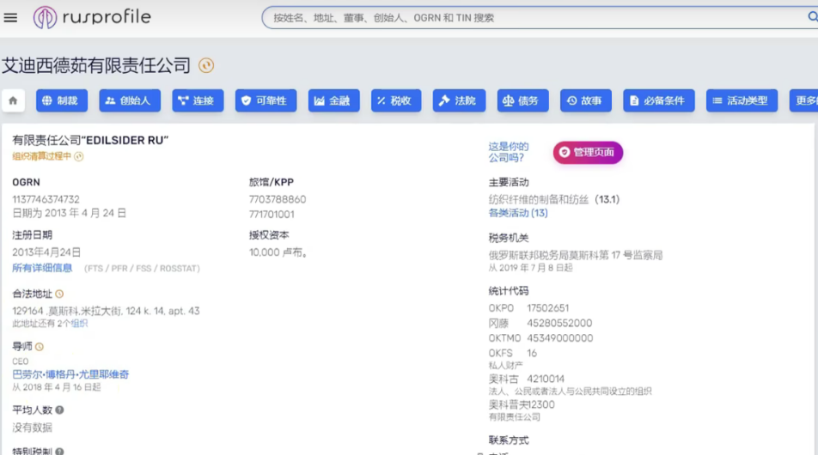Select OKPO value 17502651
The width and height of the screenshot is (818, 455).
[x=548, y=308]
